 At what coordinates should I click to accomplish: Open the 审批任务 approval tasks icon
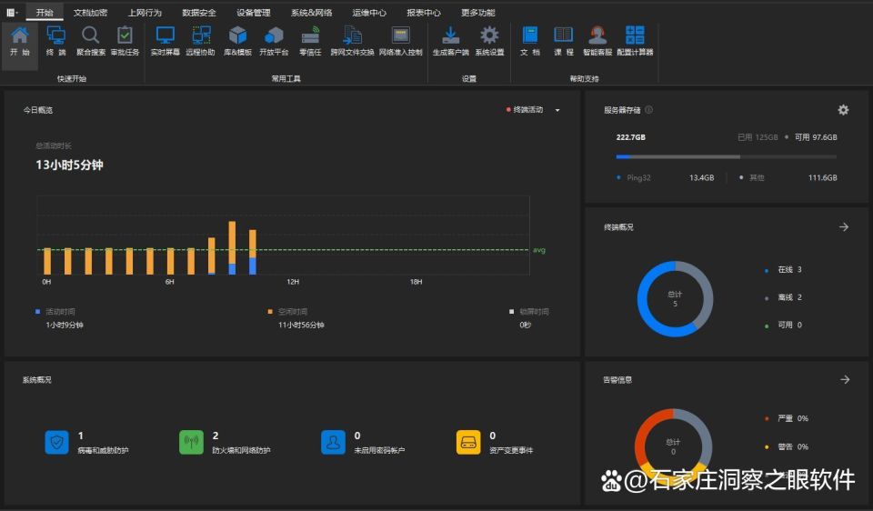tap(125, 35)
